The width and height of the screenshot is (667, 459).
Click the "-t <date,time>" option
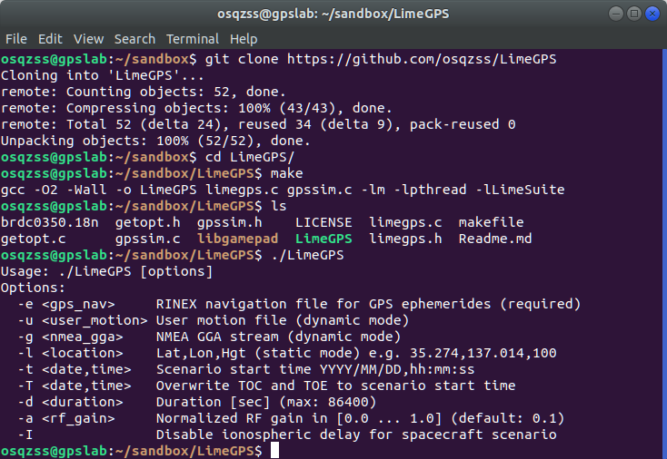coord(74,370)
